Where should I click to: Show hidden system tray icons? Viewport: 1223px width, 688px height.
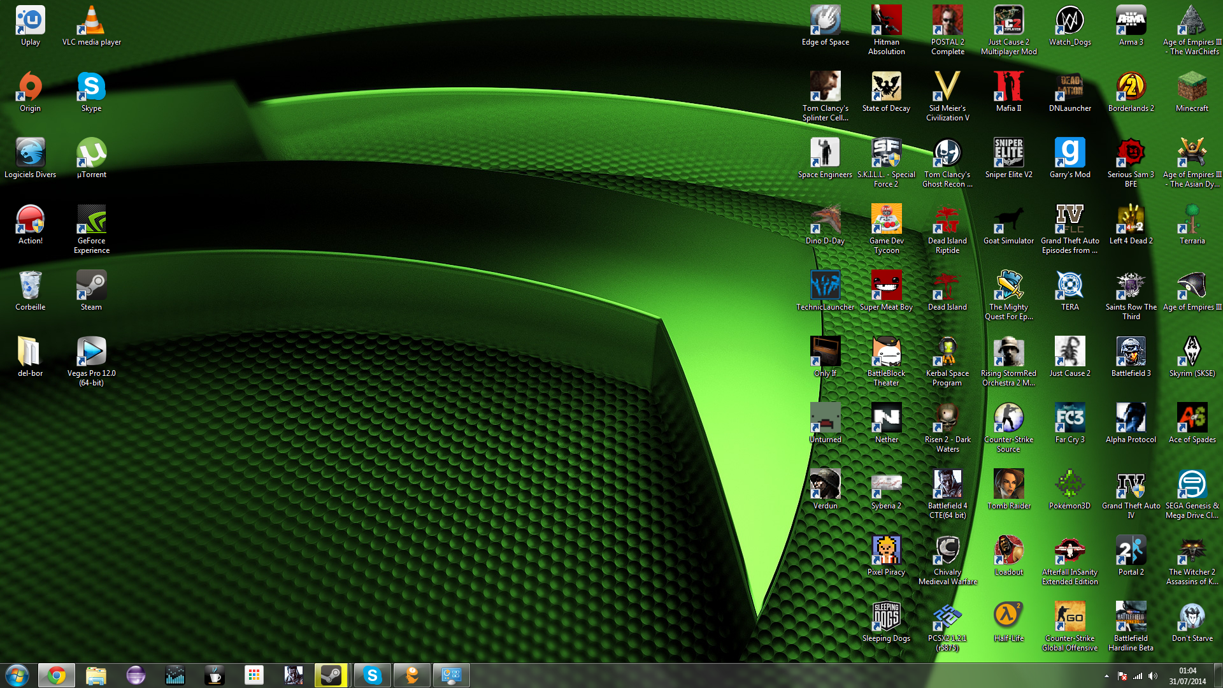pyautogui.click(x=1106, y=676)
